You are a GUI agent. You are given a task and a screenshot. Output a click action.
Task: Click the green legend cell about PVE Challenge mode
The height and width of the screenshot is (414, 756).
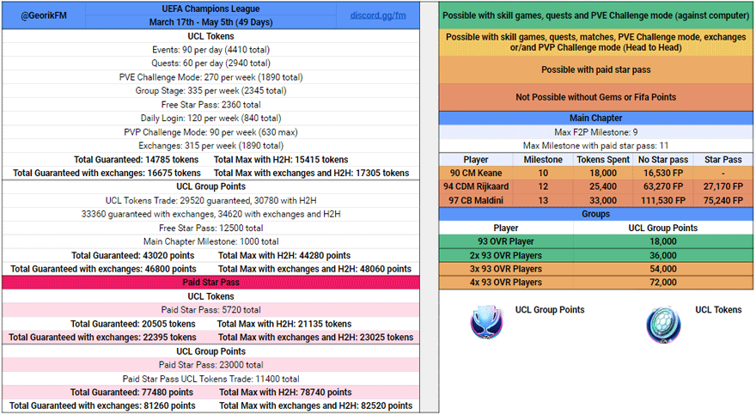point(596,15)
